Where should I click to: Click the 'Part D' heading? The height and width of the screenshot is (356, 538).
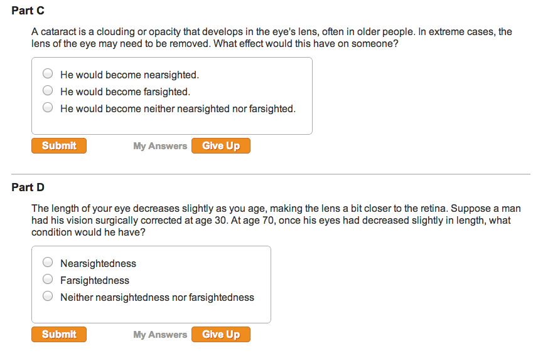click(28, 187)
